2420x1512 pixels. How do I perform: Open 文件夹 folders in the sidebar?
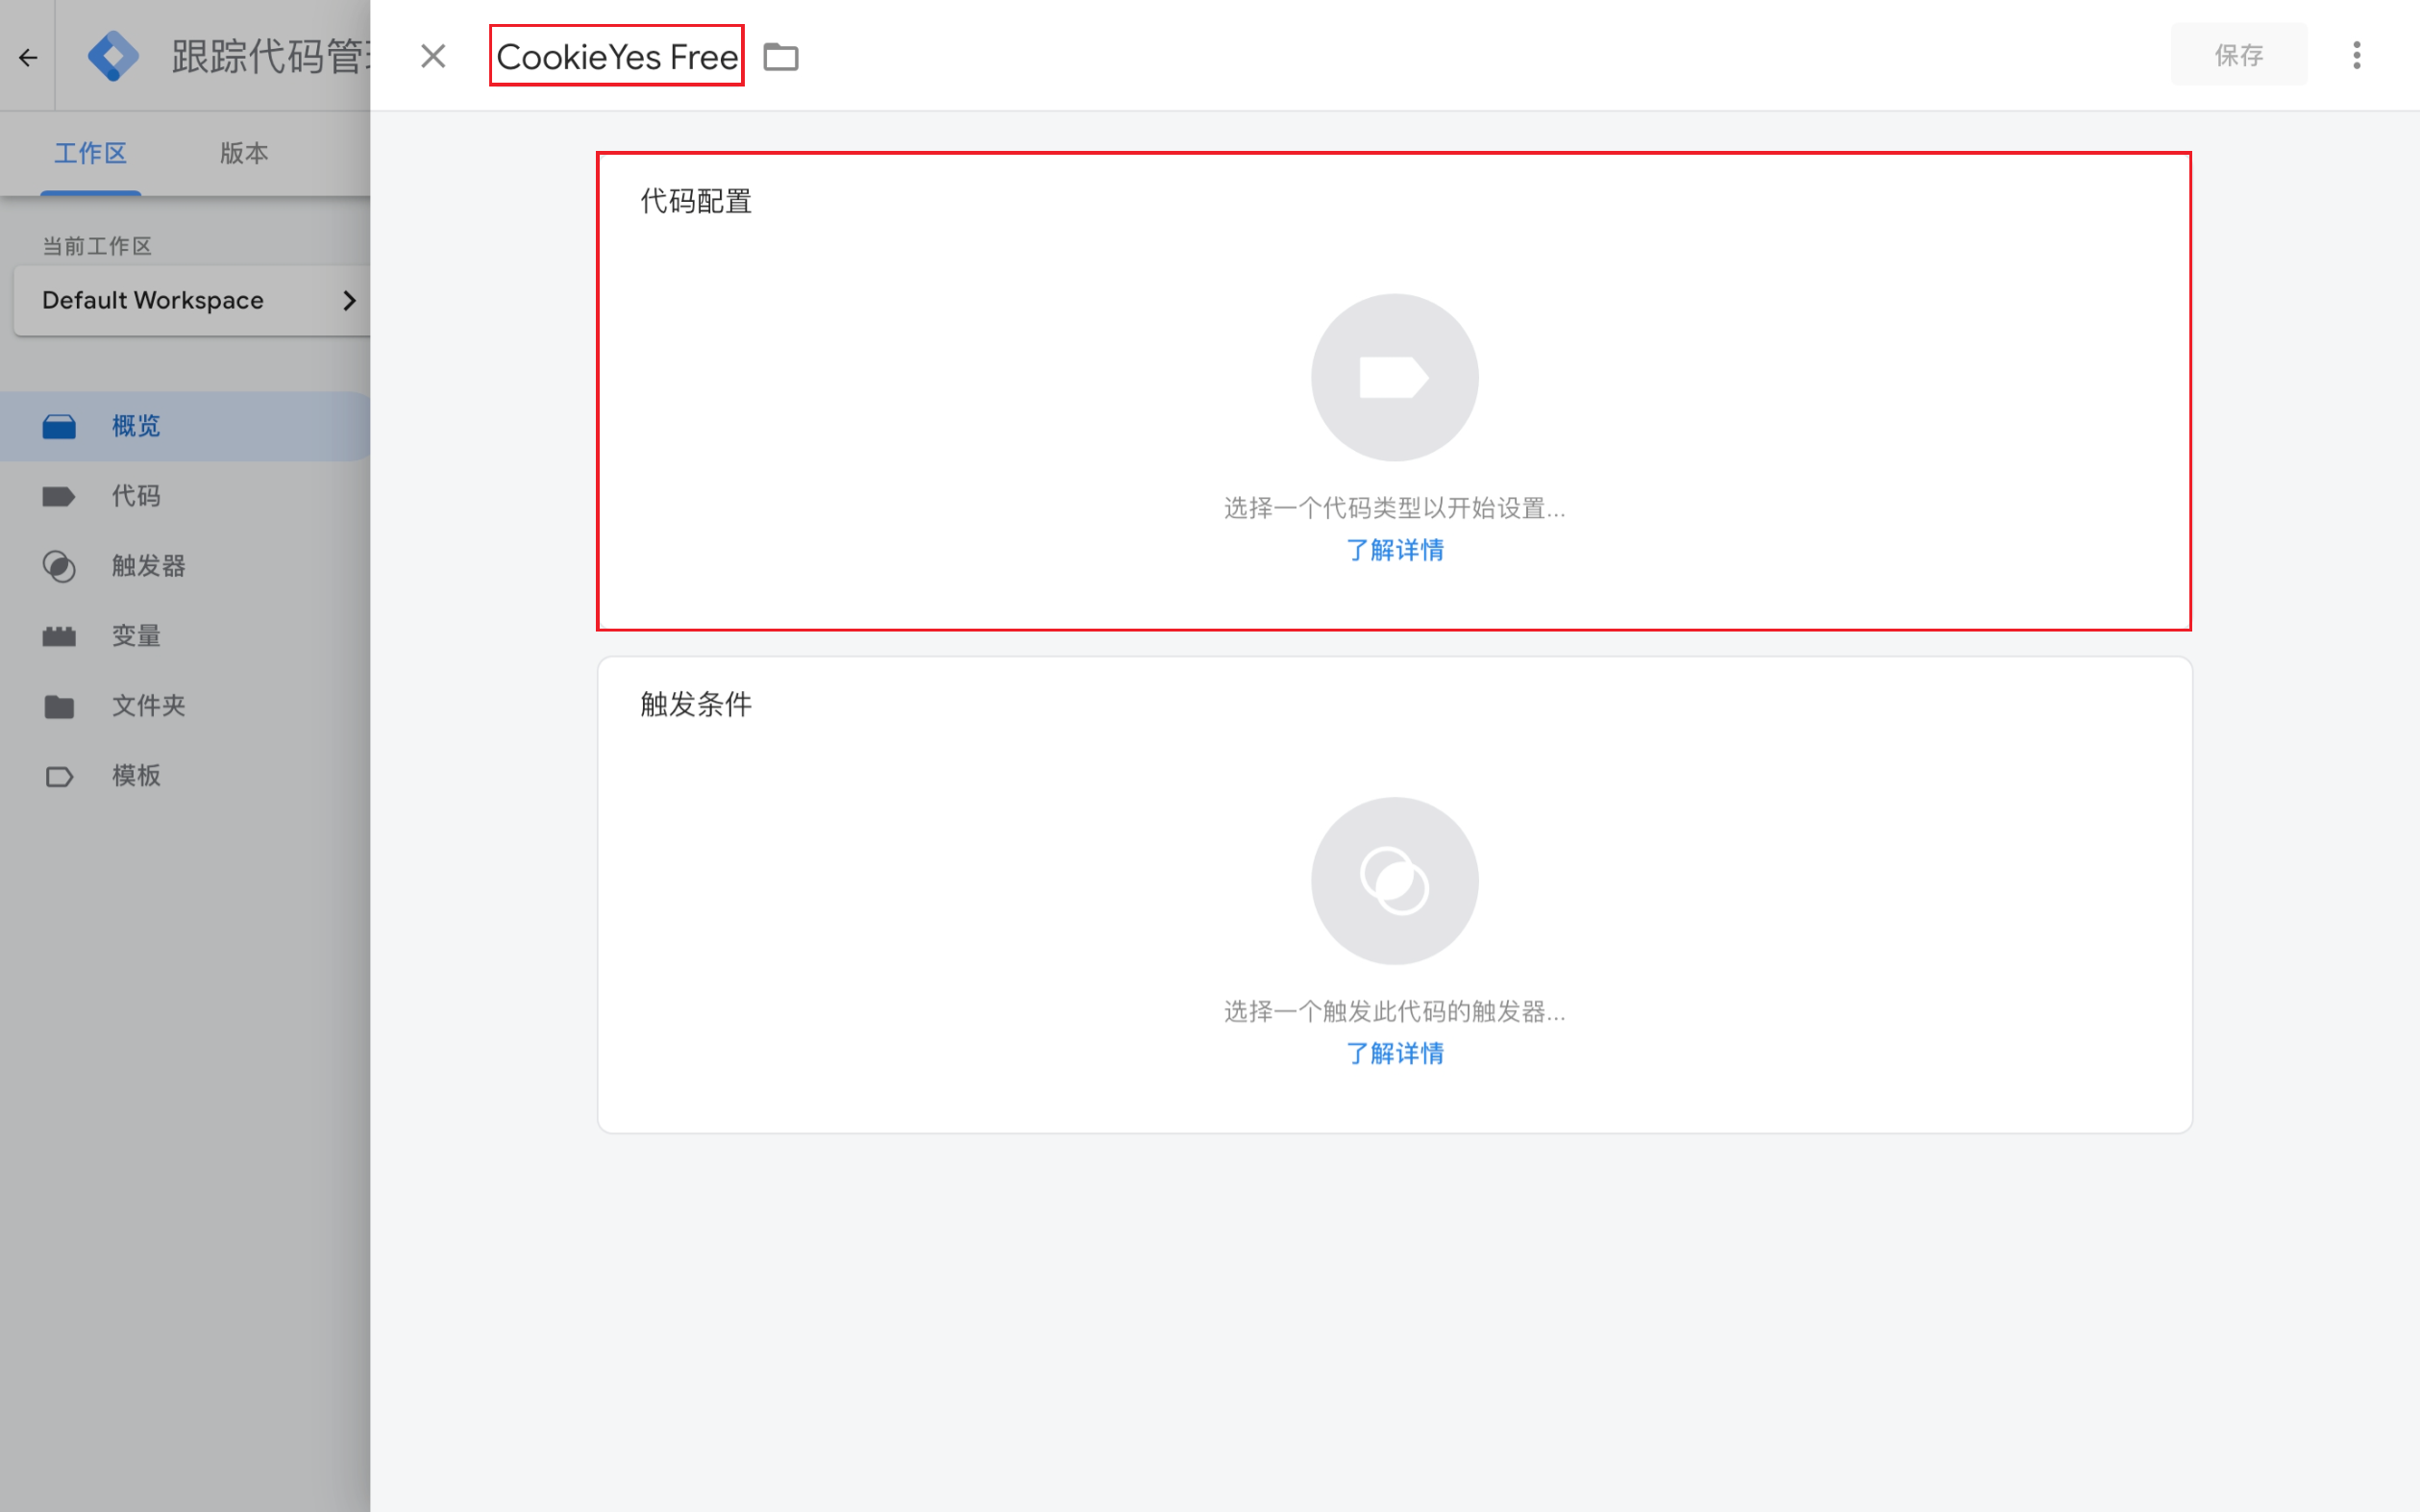click(148, 706)
